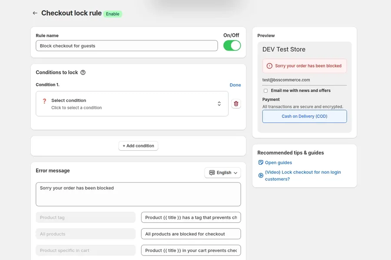Click the video play icon for the lock checkout guide
This screenshot has height=260, width=391.
coord(261,175)
